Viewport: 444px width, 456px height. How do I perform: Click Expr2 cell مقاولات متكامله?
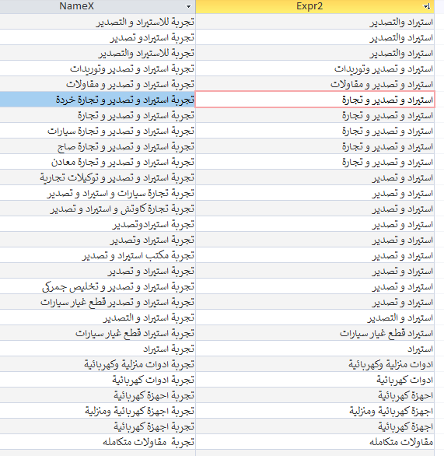click(315, 442)
